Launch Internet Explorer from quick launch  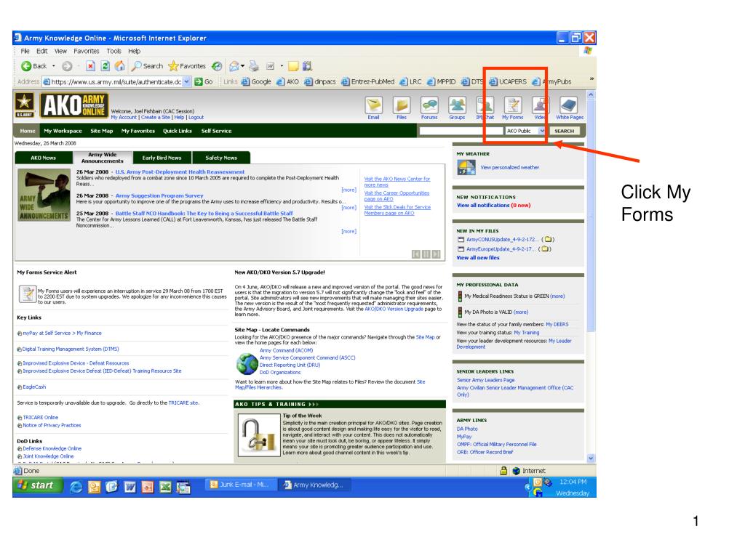click(76, 487)
